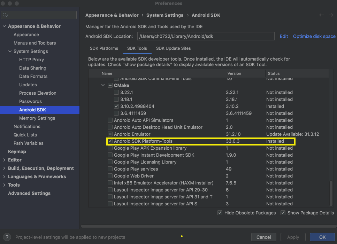
Task: Expand Build, Execution, Deployment chevron
Action: [x=4, y=168]
